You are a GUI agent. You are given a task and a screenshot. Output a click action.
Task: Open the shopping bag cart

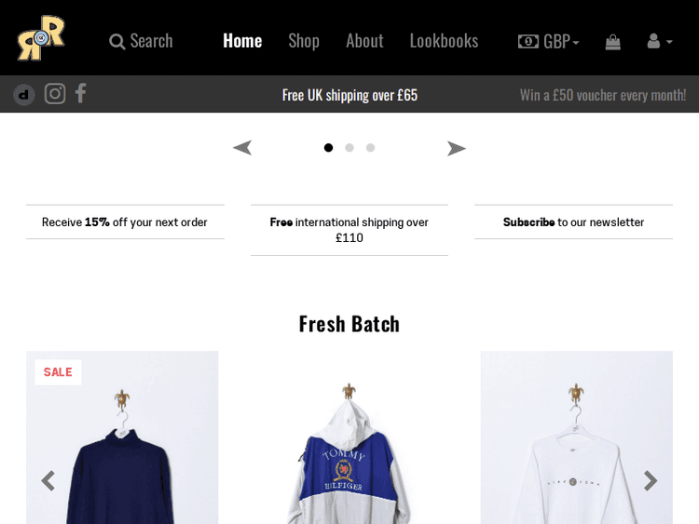click(x=612, y=42)
